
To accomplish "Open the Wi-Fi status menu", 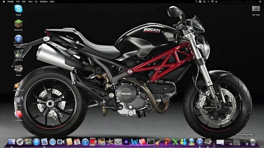I will point(212,2).
